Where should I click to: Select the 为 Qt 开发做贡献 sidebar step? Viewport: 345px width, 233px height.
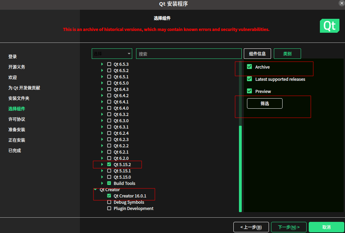(24, 88)
